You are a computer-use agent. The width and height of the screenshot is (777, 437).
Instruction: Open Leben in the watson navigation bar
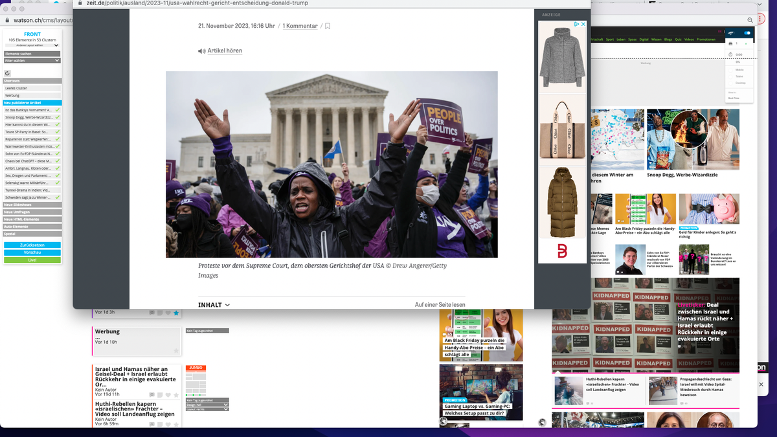(x=620, y=39)
